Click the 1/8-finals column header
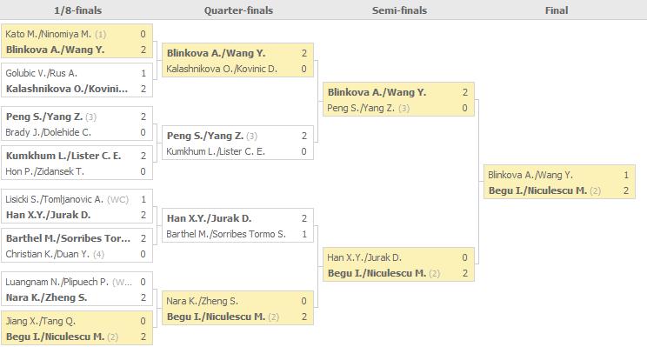This screenshot has height=347, width=647. pos(78,10)
